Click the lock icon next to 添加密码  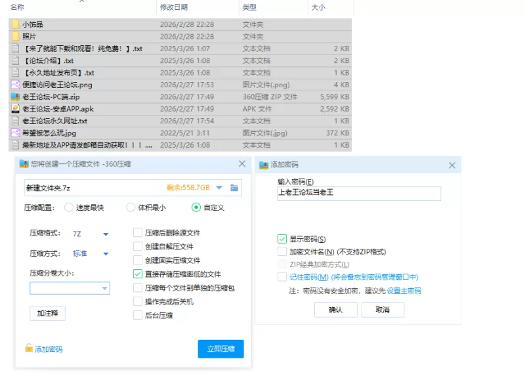pos(28,348)
